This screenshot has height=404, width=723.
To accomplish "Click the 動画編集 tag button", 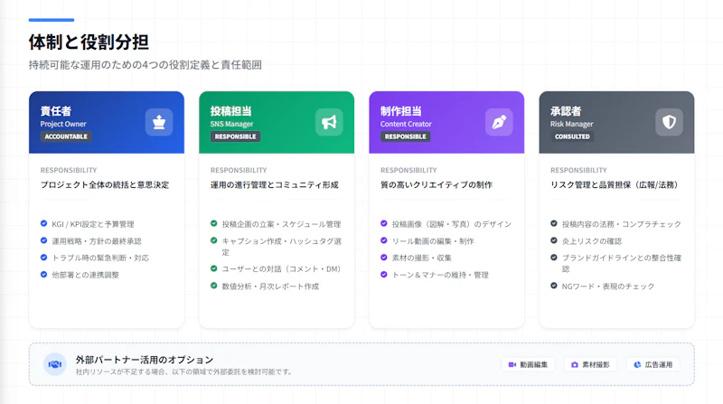I will (x=528, y=364).
